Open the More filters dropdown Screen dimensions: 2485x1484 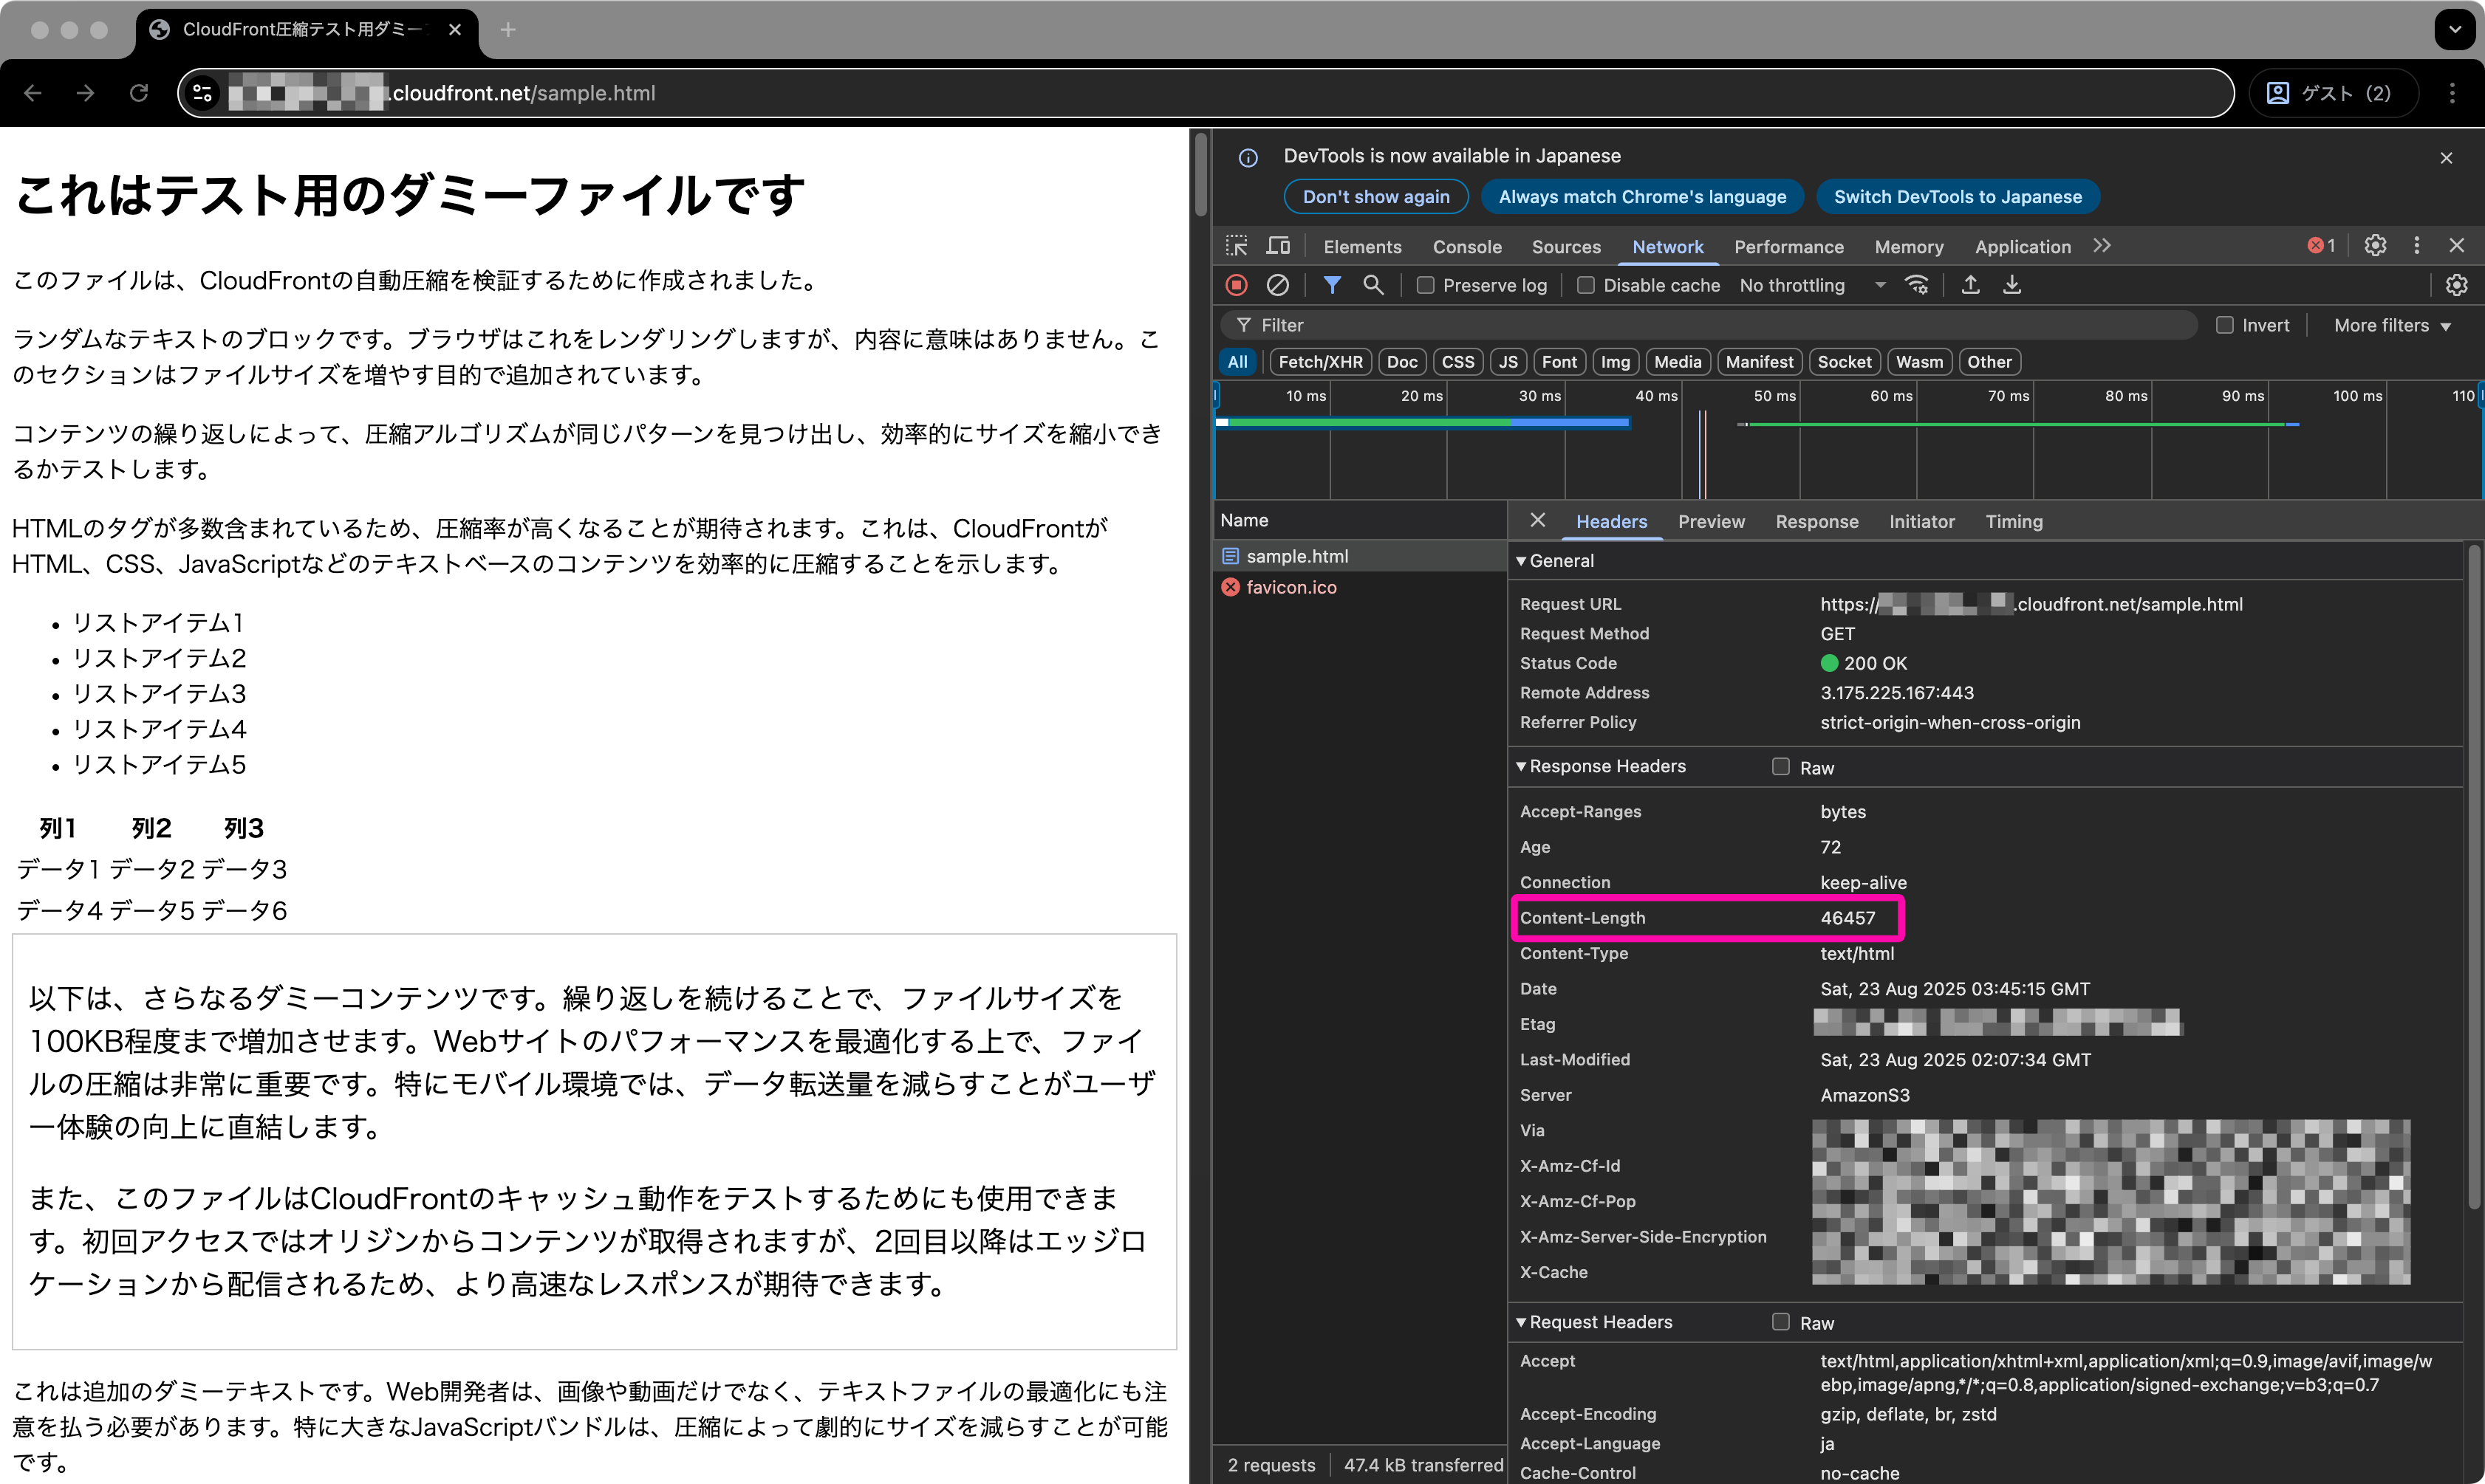click(2392, 325)
